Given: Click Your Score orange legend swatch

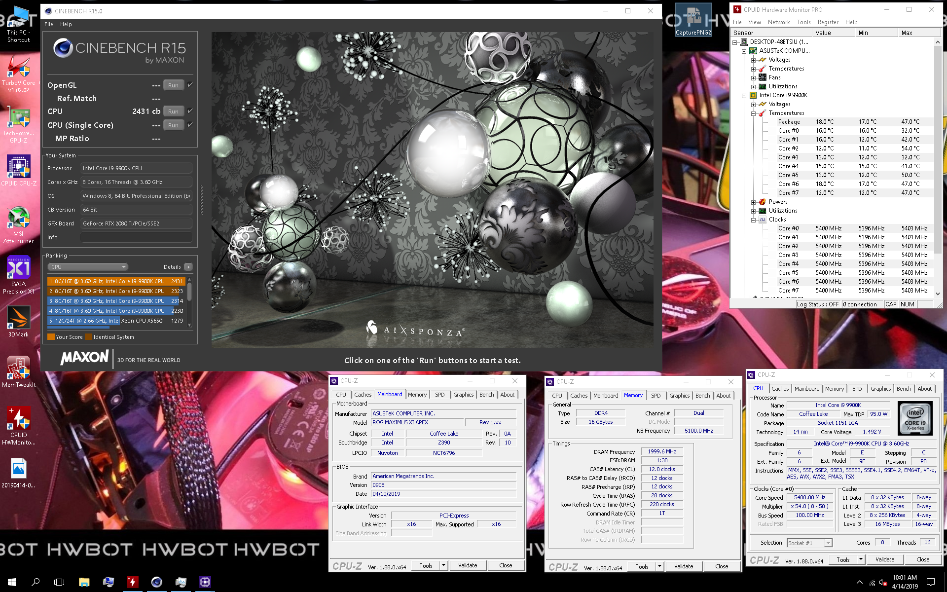Looking at the screenshot, I should pyautogui.click(x=51, y=337).
